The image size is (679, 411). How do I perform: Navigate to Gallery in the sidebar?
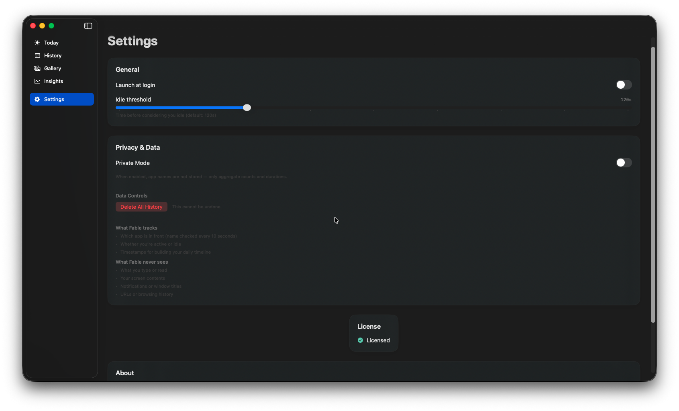tap(52, 68)
